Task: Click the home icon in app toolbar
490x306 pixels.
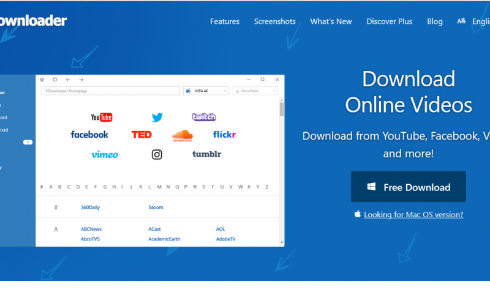Action: coord(42,80)
